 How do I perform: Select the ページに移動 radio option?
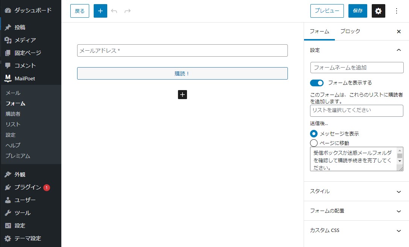(x=314, y=143)
